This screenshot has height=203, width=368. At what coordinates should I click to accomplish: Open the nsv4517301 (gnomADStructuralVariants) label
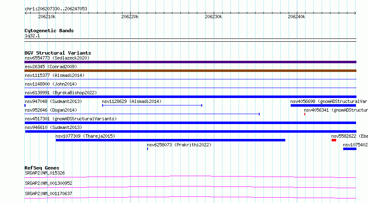tap(71, 119)
